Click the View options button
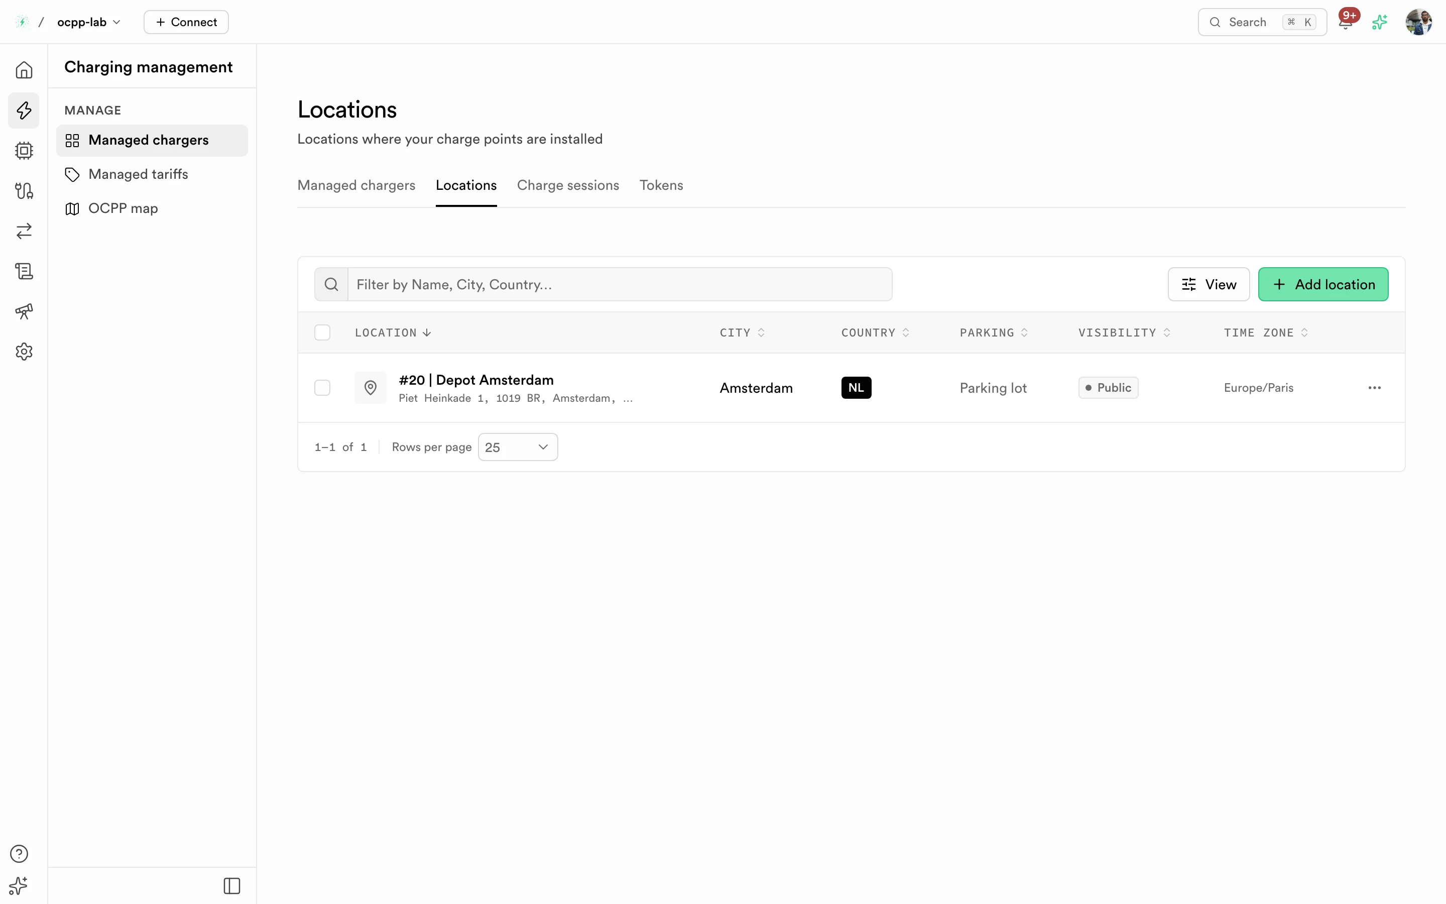Image resolution: width=1446 pixels, height=904 pixels. coord(1208,285)
